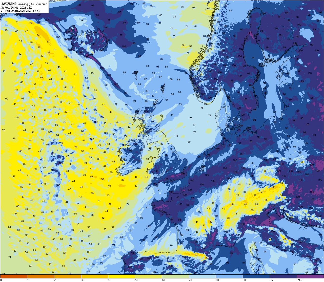Click the 40–50 percent yellow legend segment
The width and height of the screenshot is (324, 282).
click(121, 276)
